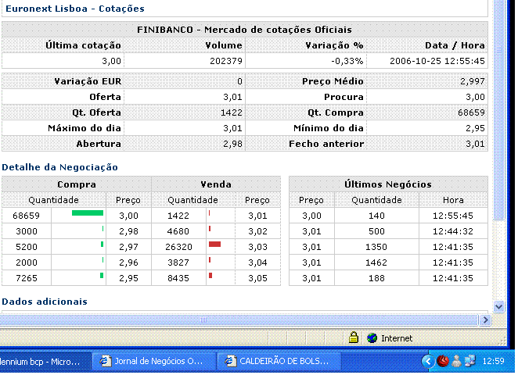518x375 pixels.
Task: Click the Euronext Lisboa - Cotações heading
Action: (x=75, y=9)
